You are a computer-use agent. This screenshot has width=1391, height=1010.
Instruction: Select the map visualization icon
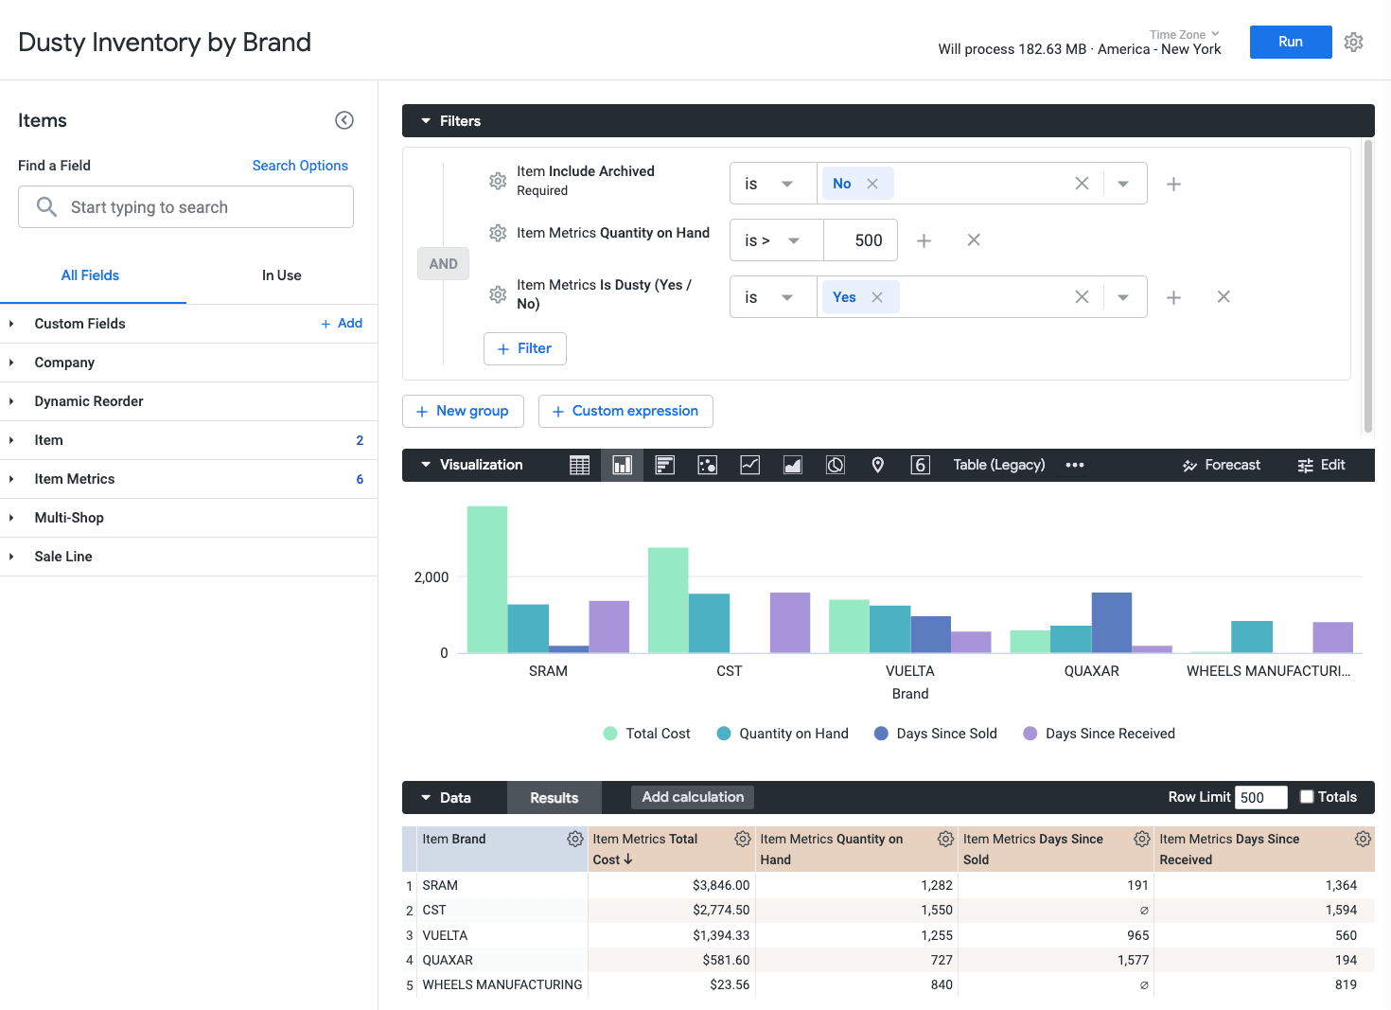pyautogui.click(x=877, y=465)
